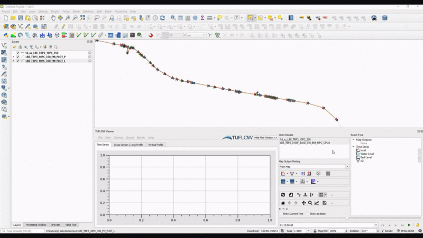Click the Refresh map toolbar icon
The height and width of the screenshot is (238, 423).
click(x=162, y=18)
